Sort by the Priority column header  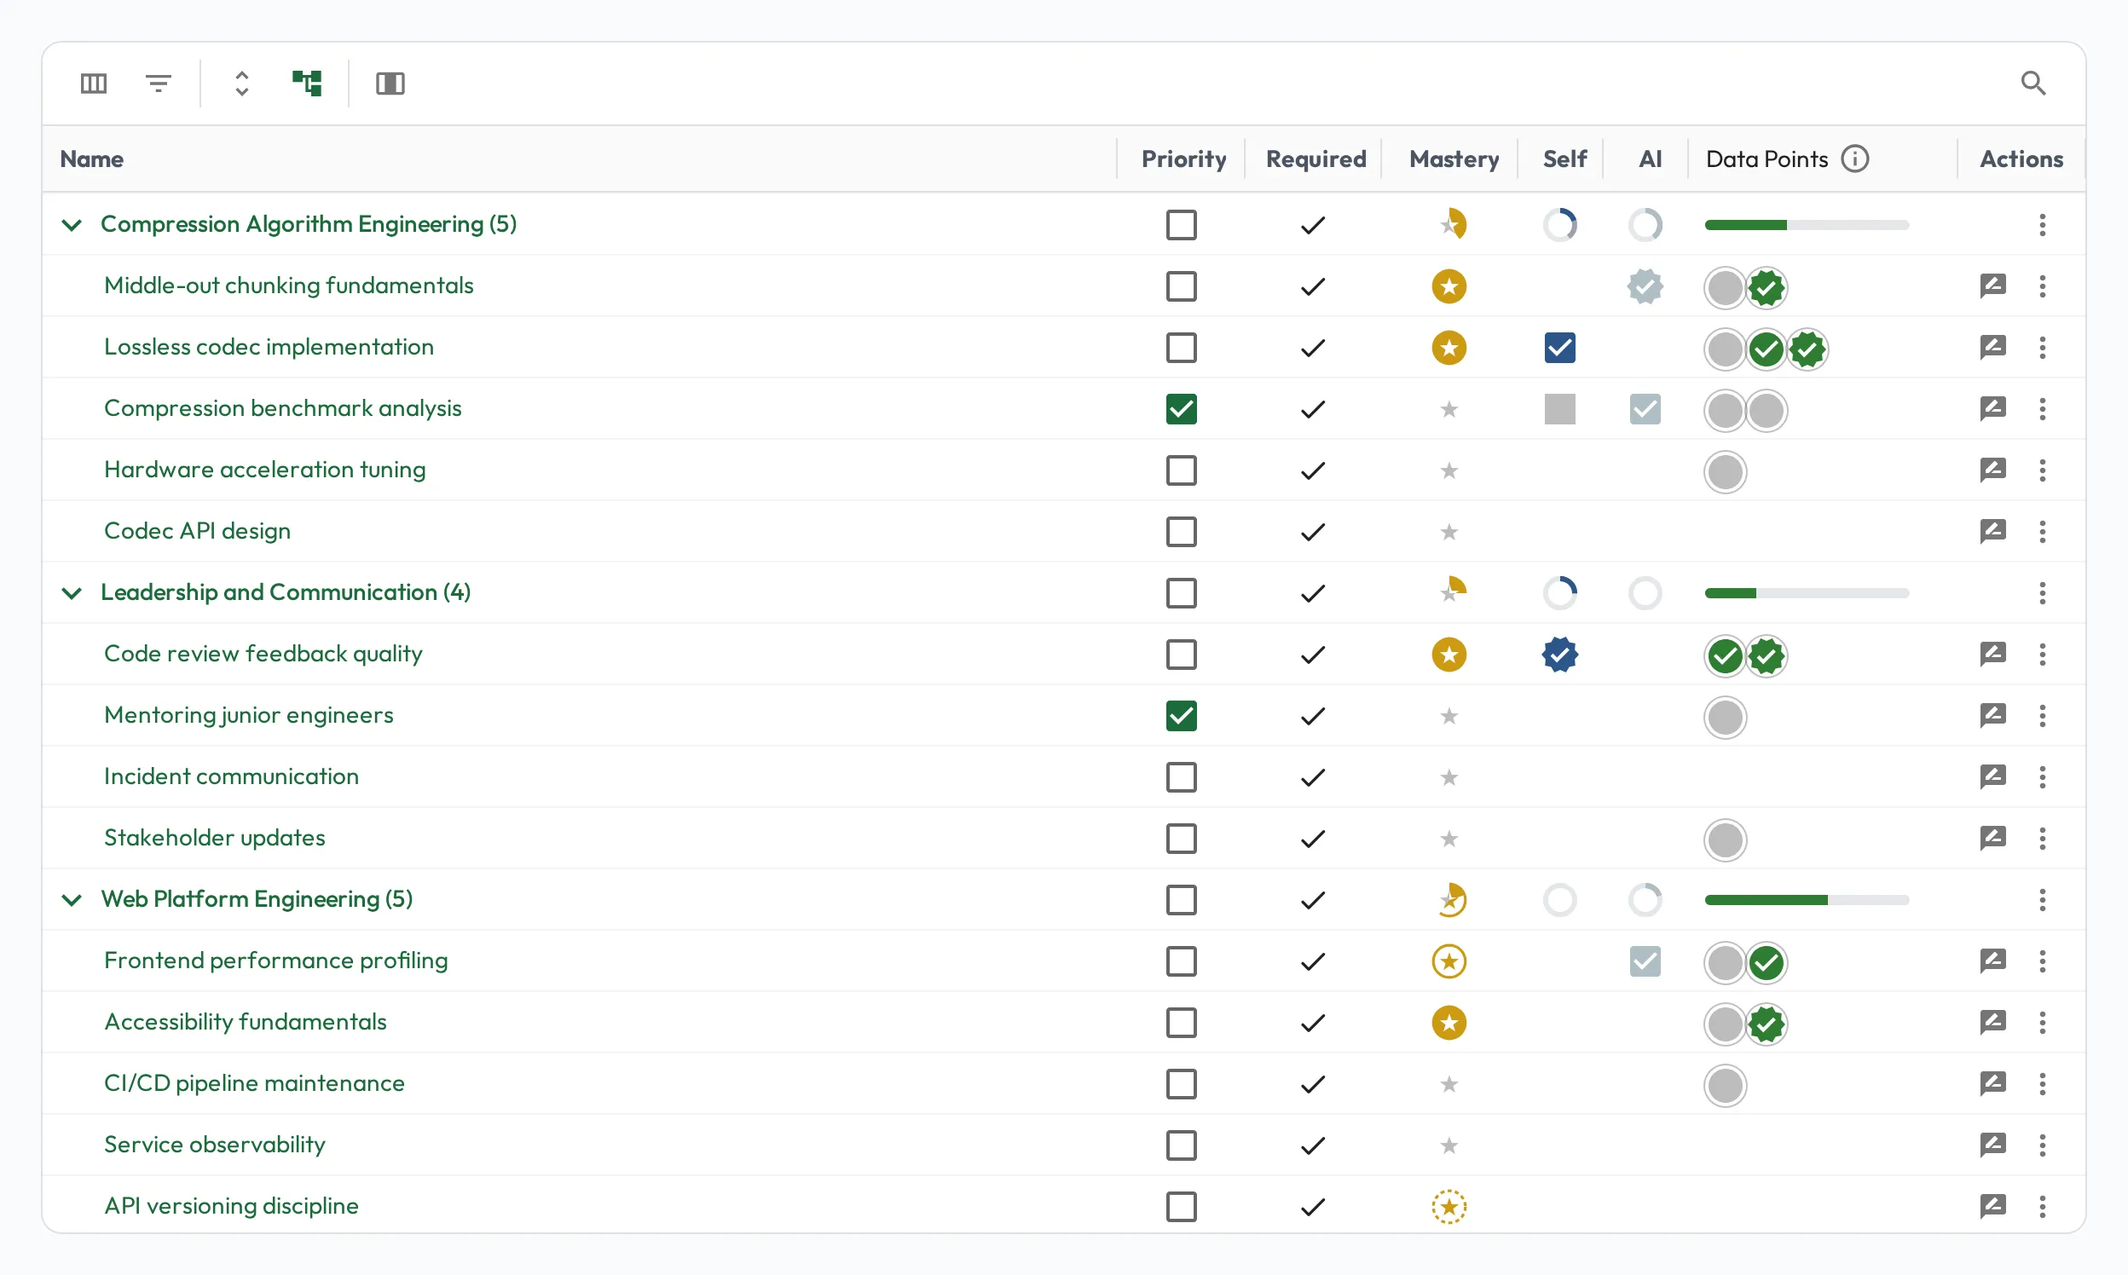1183,159
